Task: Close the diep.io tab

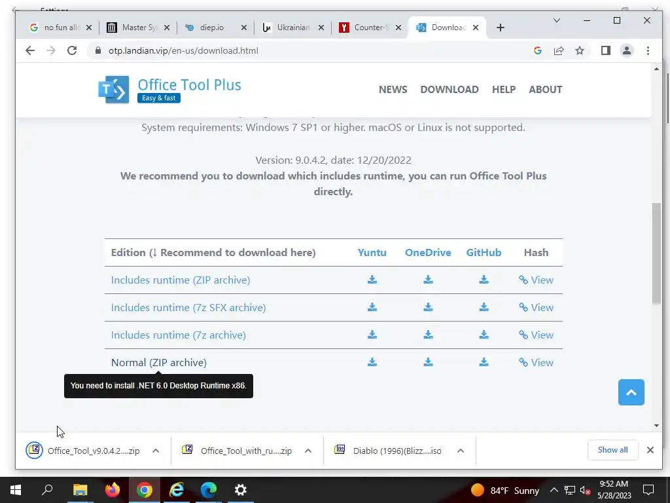Action: click(x=243, y=28)
